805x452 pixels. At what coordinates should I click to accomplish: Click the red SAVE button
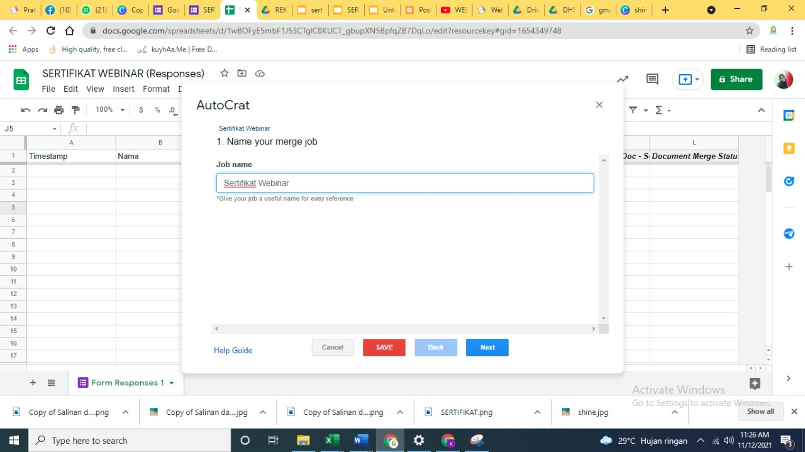click(x=384, y=348)
